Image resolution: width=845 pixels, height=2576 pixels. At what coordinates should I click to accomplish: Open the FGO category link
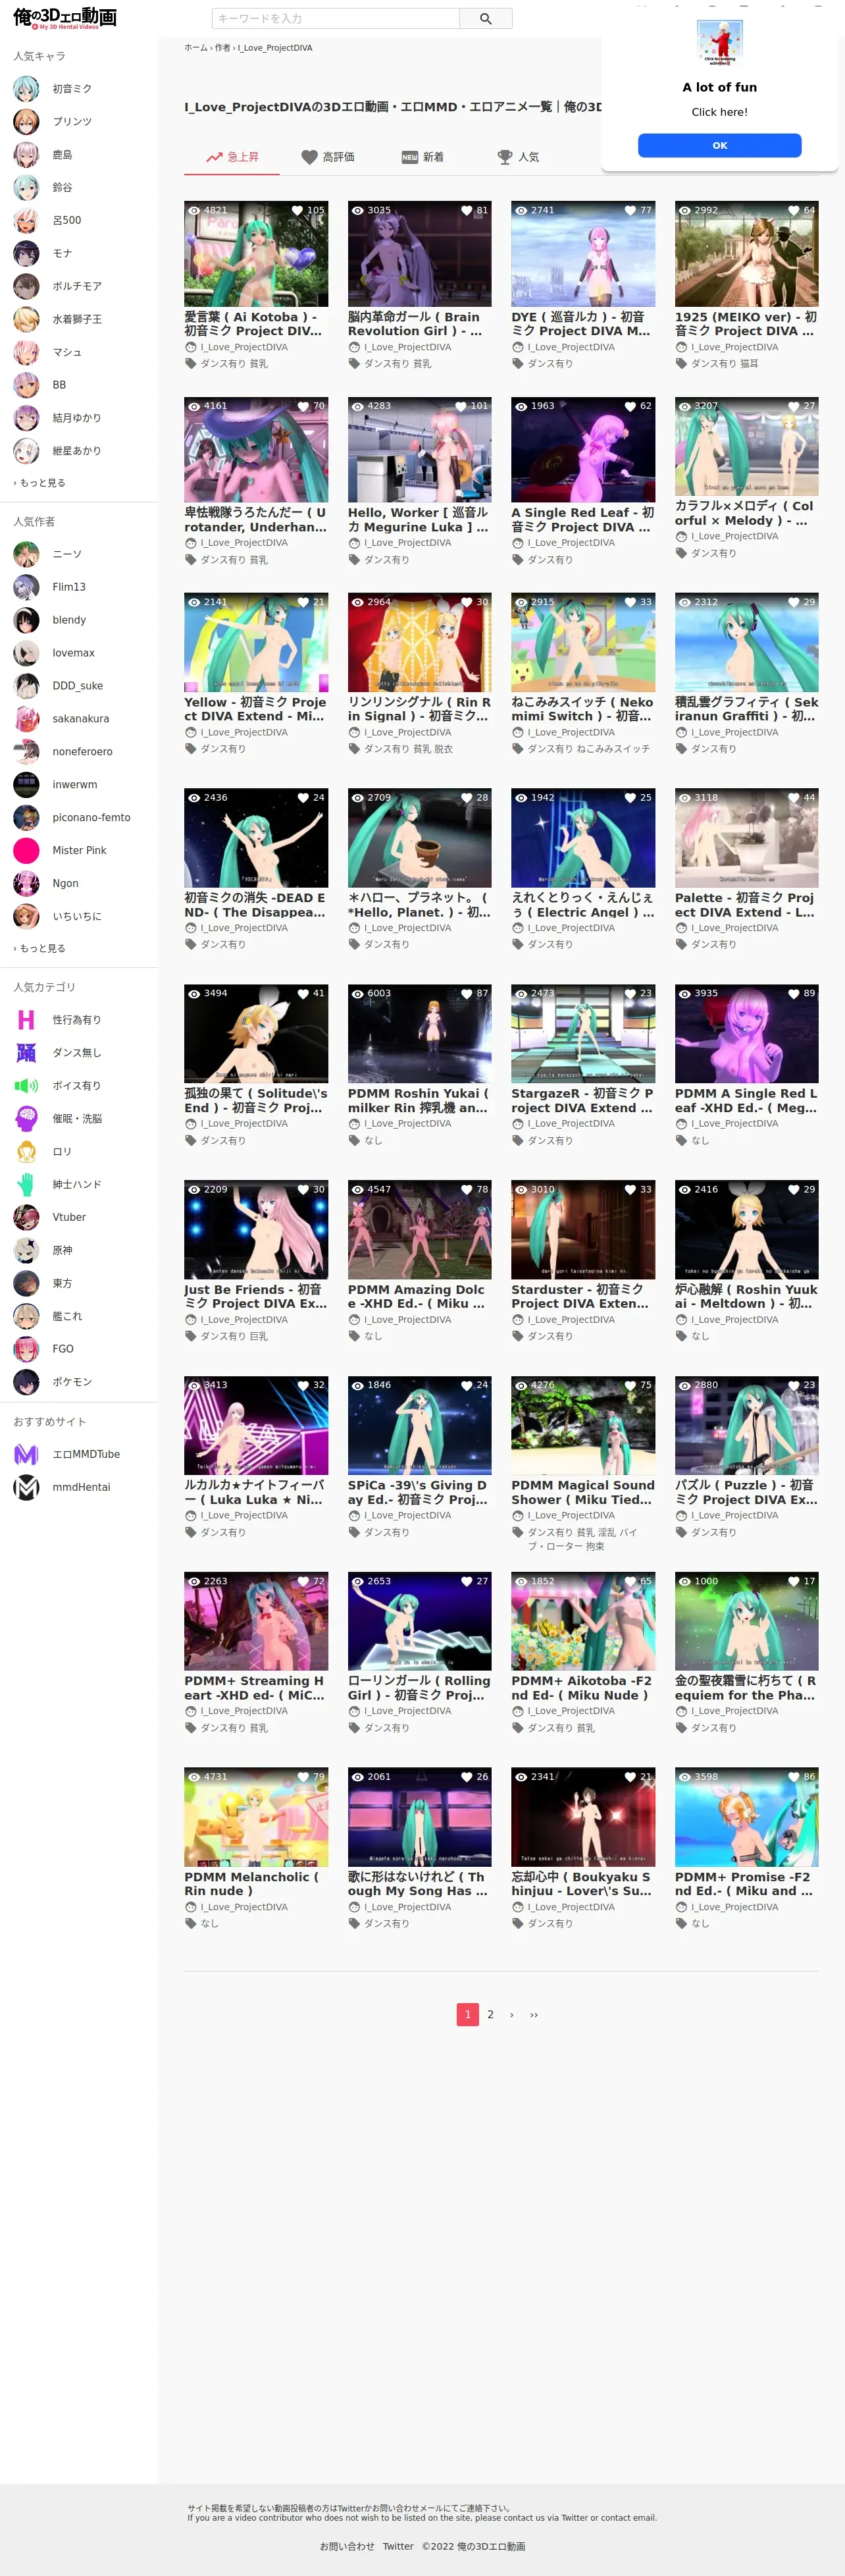tap(63, 1349)
